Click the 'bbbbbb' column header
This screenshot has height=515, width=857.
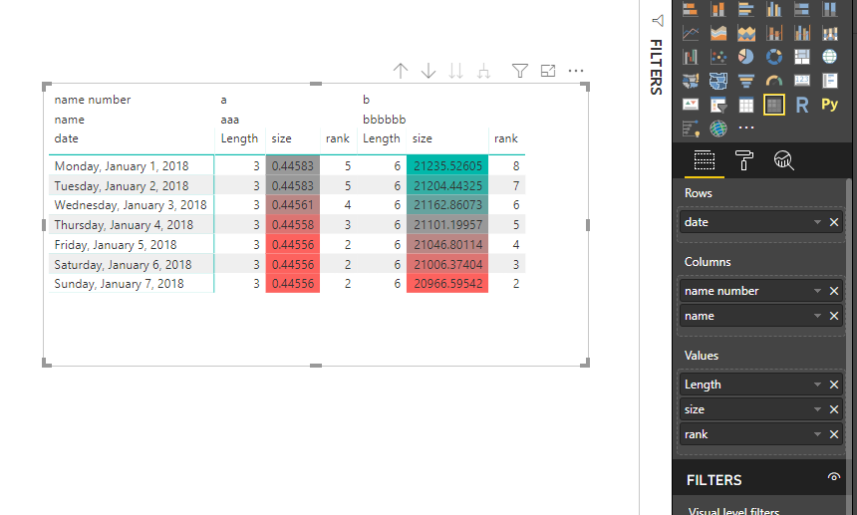coord(385,120)
